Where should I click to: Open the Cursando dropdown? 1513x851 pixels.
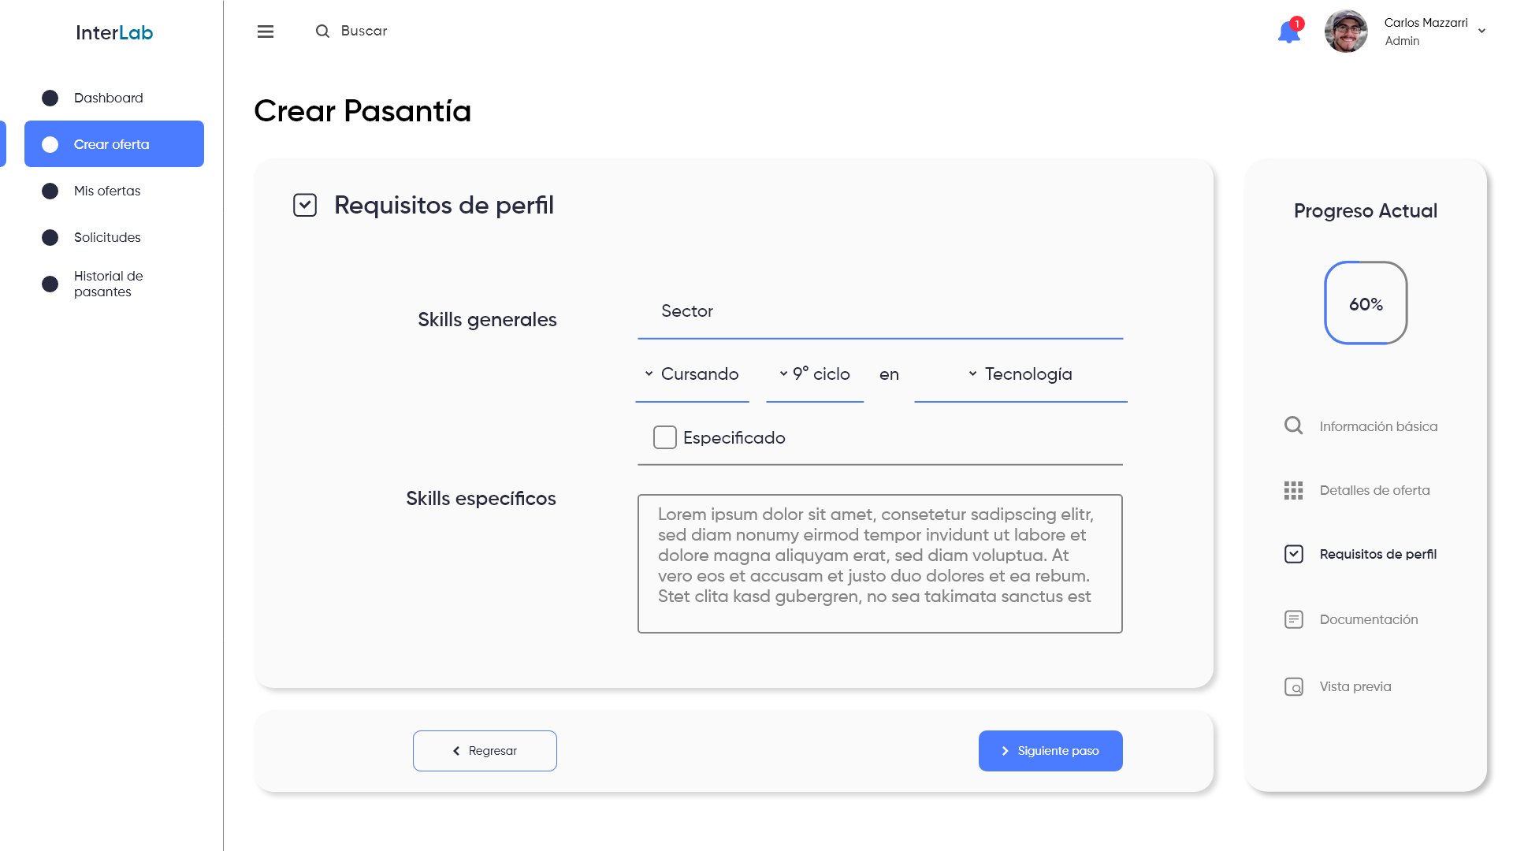click(x=692, y=374)
